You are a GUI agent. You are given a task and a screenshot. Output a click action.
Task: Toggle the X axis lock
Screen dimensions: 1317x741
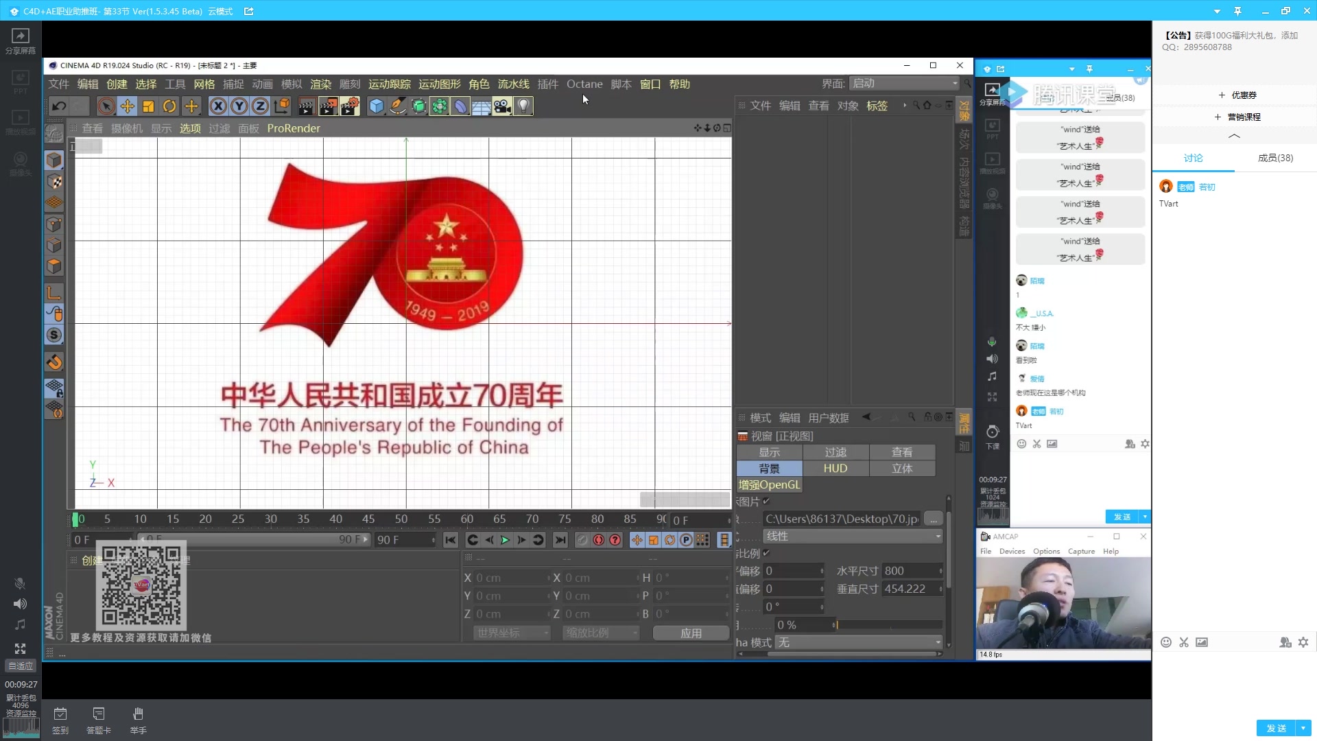[218, 106]
